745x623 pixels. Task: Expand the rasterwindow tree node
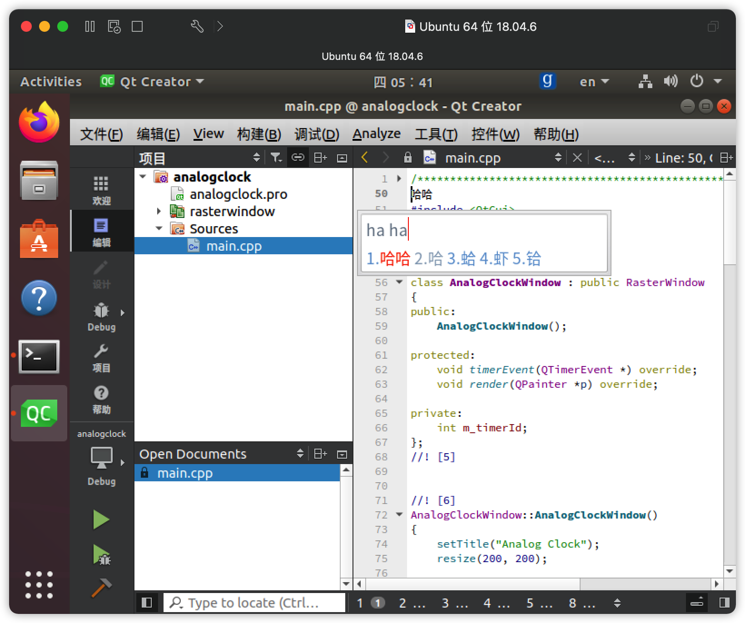tap(159, 211)
